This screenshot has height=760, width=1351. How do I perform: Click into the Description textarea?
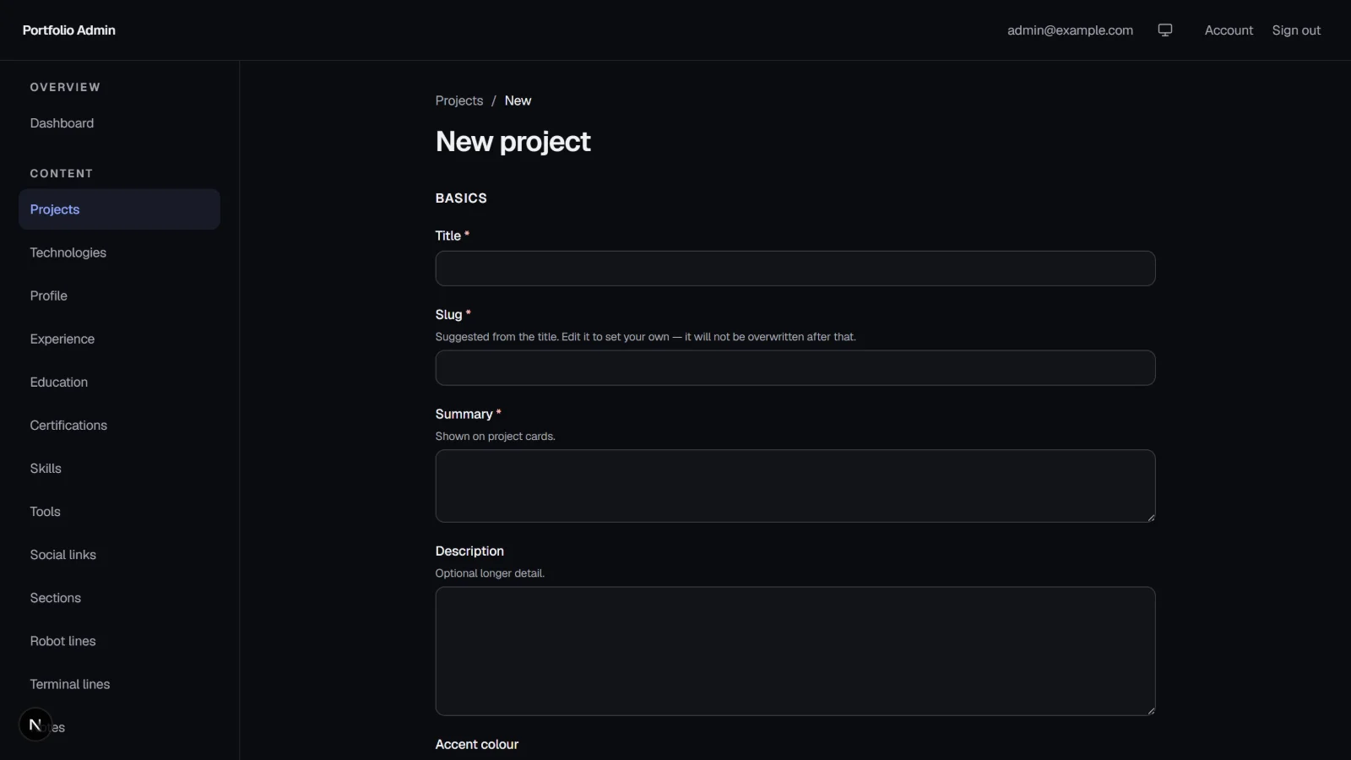point(795,651)
